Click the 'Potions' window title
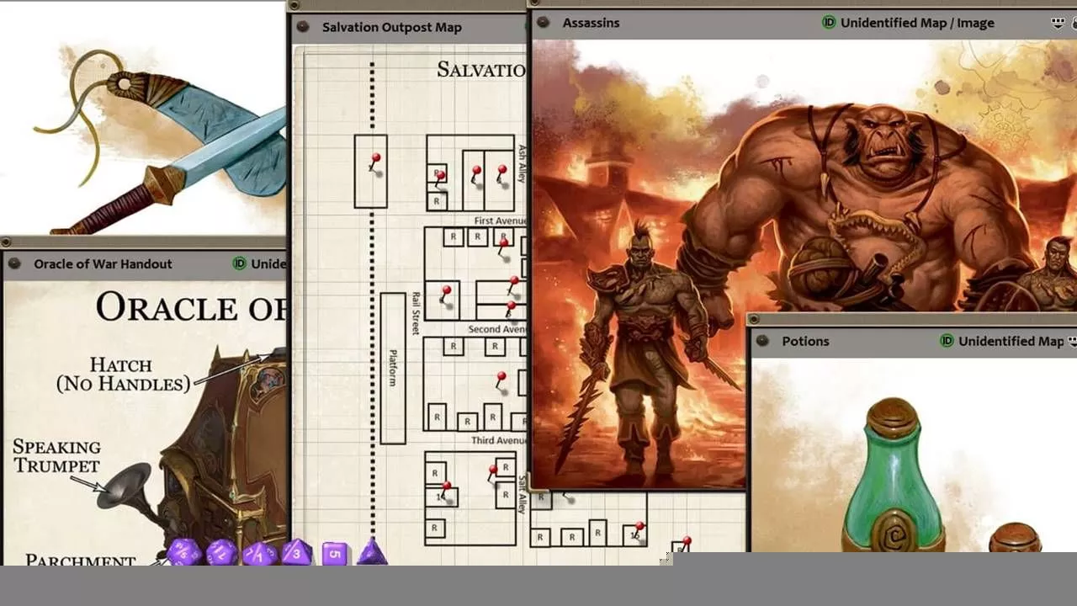1077x606 pixels. pos(805,341)
